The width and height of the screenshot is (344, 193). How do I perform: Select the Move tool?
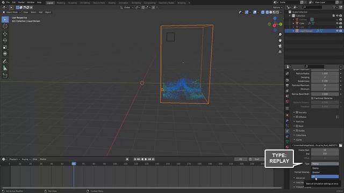click(x=5, y=34)
